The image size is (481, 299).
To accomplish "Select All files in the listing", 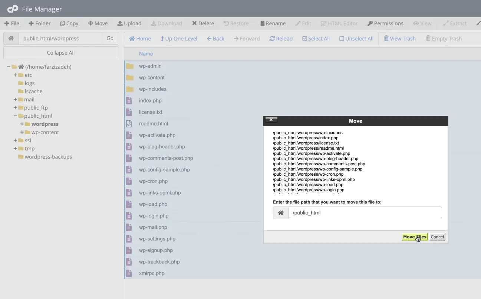I will click(316, 38).
